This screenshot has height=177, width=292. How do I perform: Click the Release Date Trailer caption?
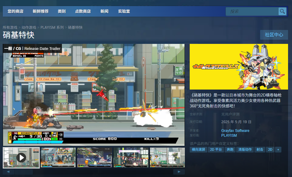point(42,49)
